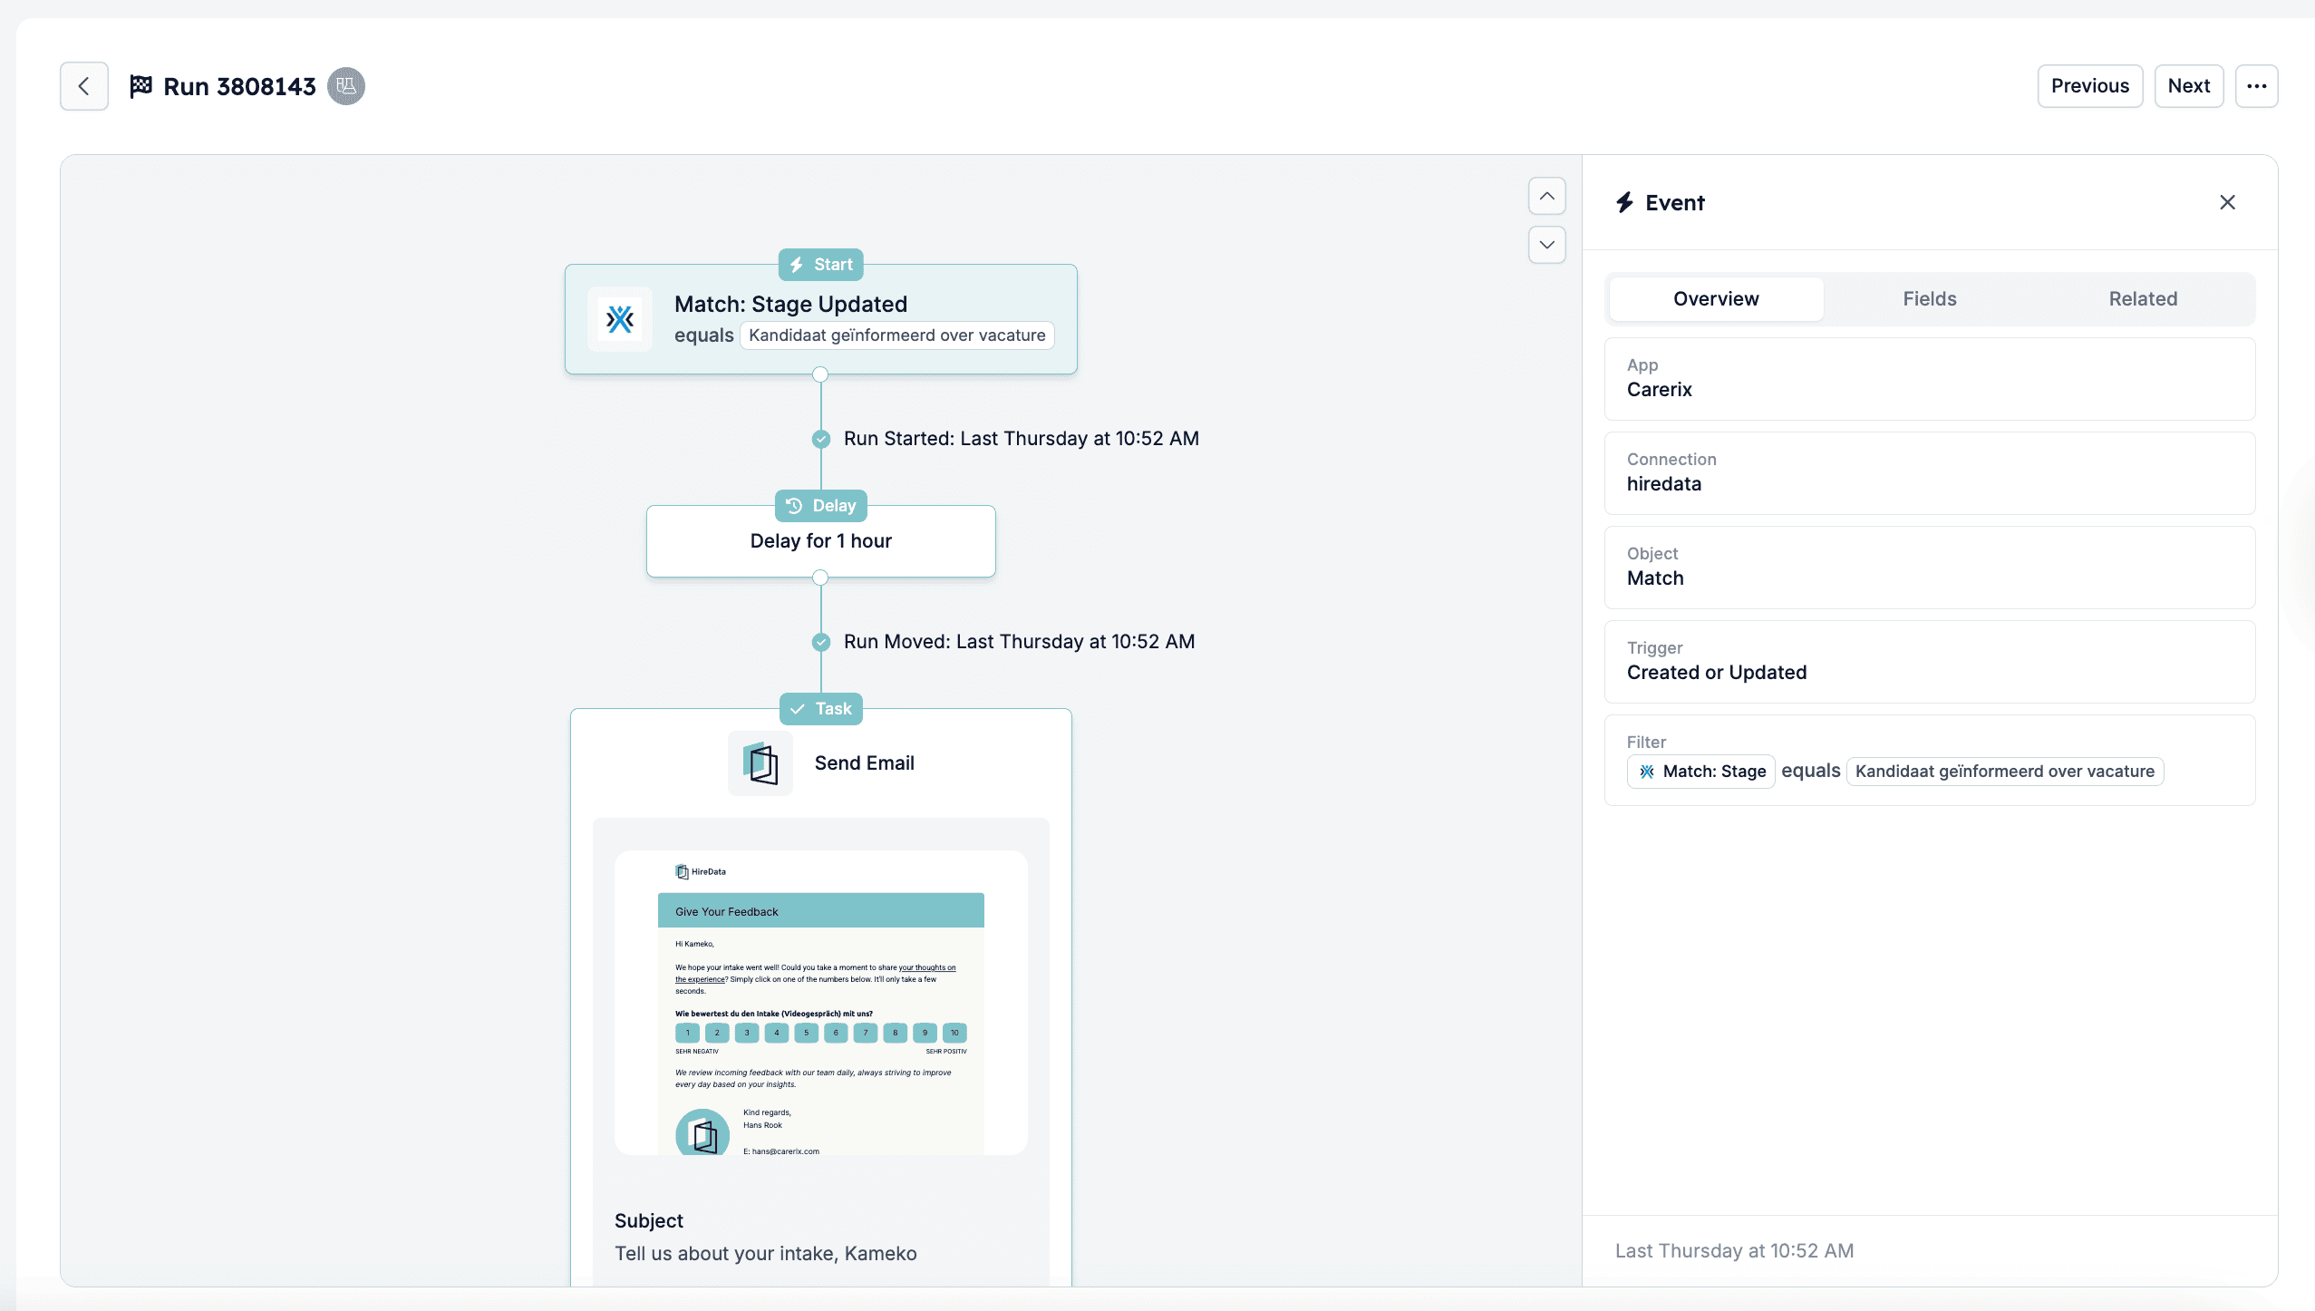
Task: Switch to the Related tab
Action: point(2143,299)
